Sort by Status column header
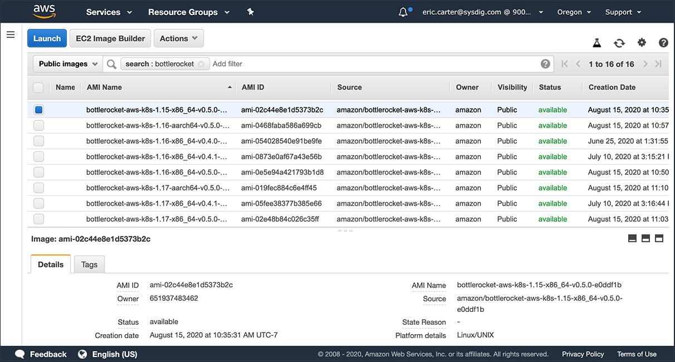675x362 pixels. pyautogui.click(x=550, y=87)
